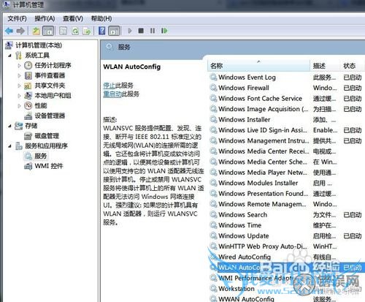Click the Refresh toolbar icon
Viewport: 365px width, 302px height.
point(75,31)
